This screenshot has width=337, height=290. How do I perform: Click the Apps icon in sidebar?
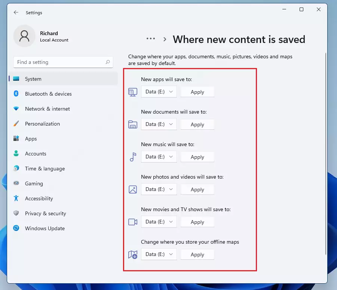point(16,138)
